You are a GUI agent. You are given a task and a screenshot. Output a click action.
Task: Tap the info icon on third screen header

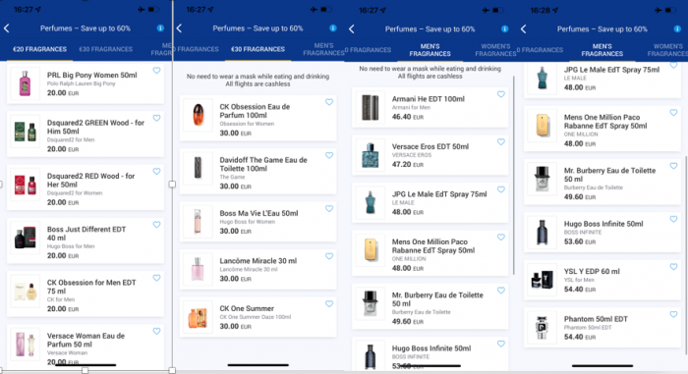(505, 28)
